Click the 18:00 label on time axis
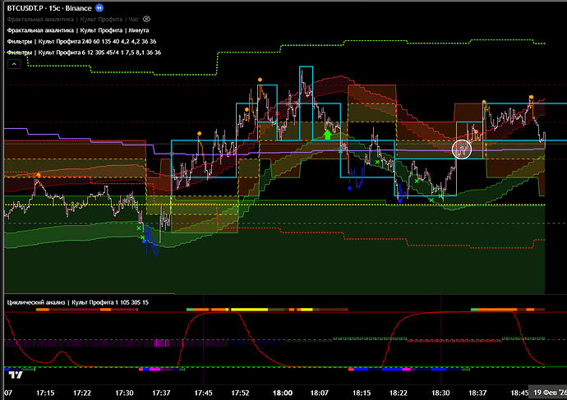The width and height of the screenshot is (567, 400). 284,393
